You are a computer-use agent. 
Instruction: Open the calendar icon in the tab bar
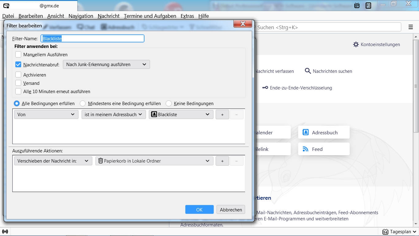(x=357, y=5)
